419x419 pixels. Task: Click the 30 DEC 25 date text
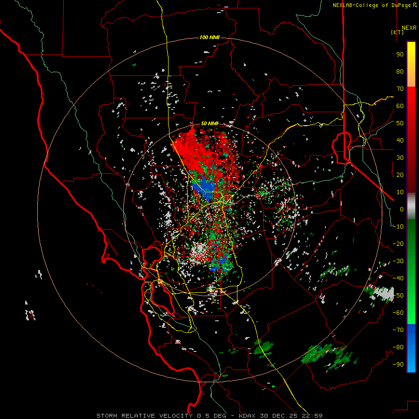click(x=279, y=416)
